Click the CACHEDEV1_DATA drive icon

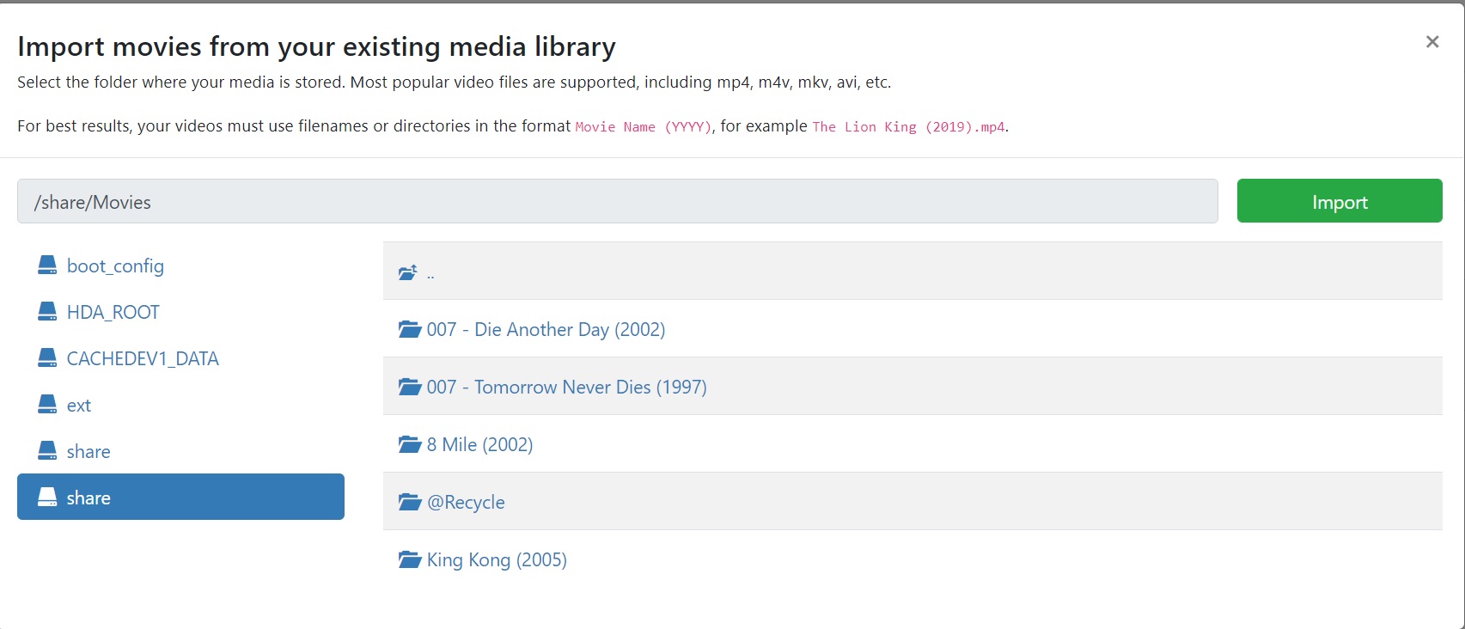pyautogui.click(x=47, y=358)
